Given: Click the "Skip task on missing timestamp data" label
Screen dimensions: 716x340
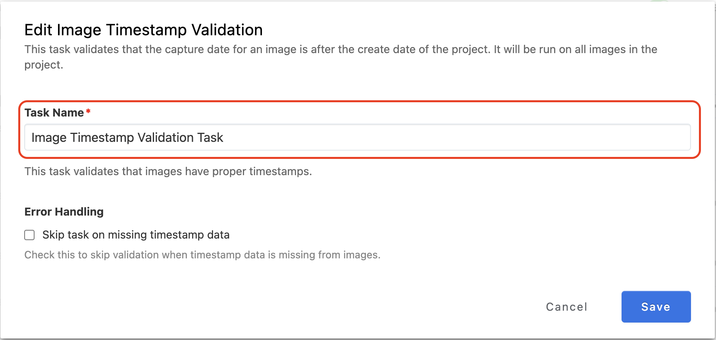Looking at the screenshot, I should (x=136, y=235).
